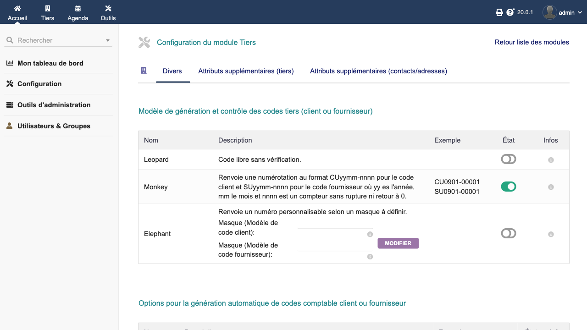This screenshot has width=587, height=330.
Task: Open the Agenda calendar icon
Action: (78, 8)
